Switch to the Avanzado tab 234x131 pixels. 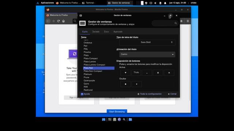coord(118,32)
